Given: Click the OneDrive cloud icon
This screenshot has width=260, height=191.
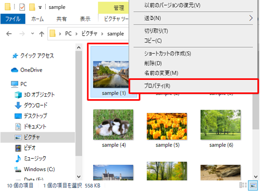Looking at the screenshot, I should point(15,70).
